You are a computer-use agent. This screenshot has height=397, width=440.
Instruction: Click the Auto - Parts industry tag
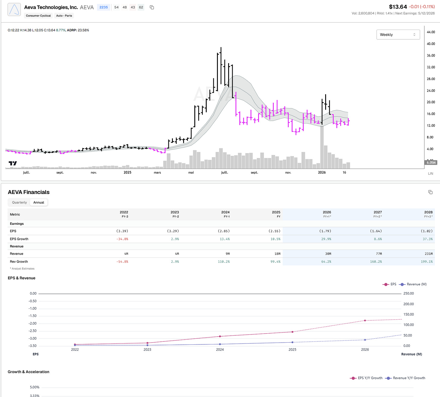pos(64,16)
